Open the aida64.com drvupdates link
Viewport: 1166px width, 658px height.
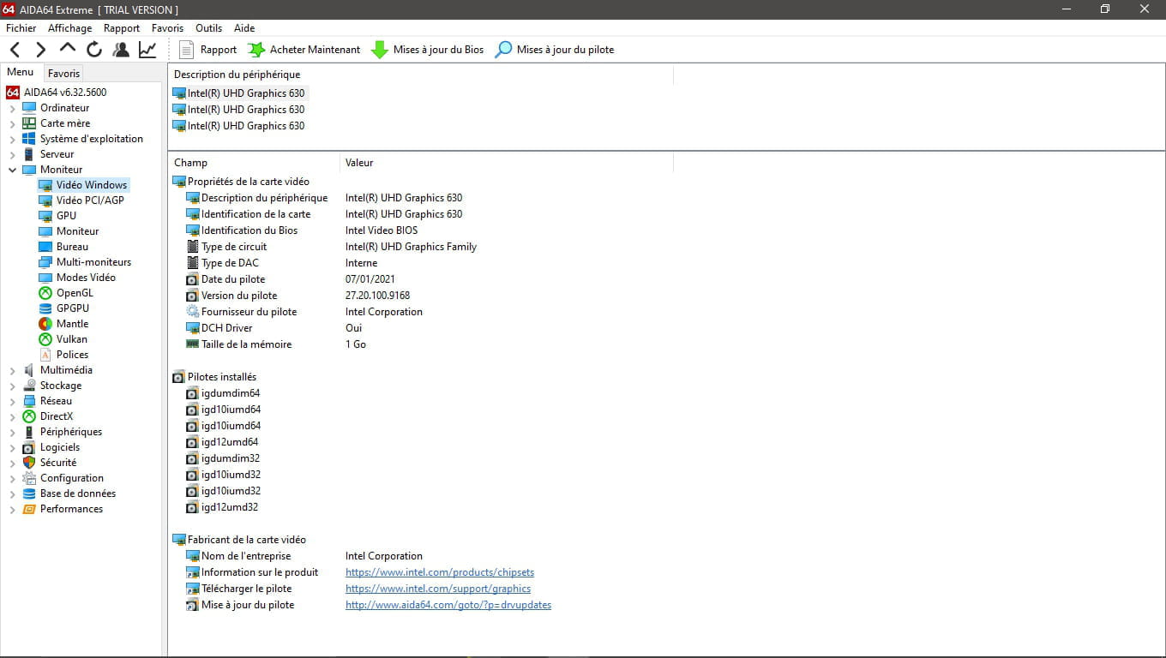[448, 605]
